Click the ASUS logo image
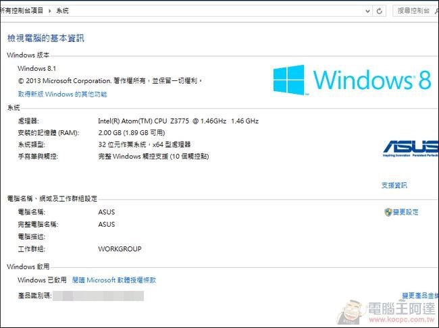The image size is (439, 328). tap(411, 148)
